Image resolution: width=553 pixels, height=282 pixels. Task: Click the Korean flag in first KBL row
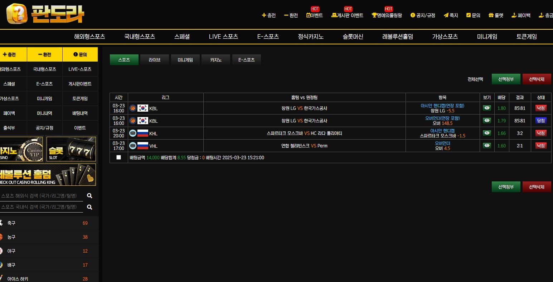coord(143,108)
